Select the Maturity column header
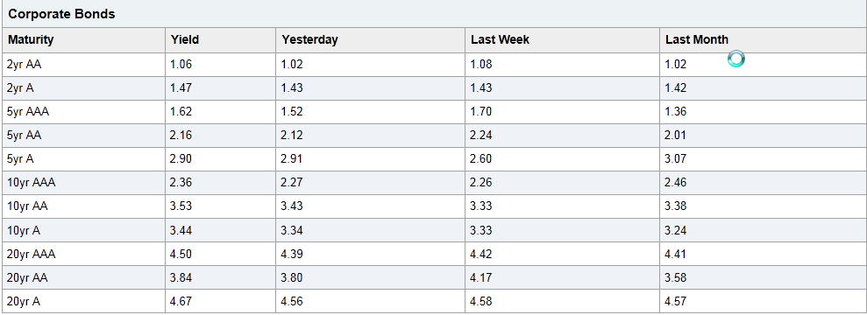 (31, 39)
